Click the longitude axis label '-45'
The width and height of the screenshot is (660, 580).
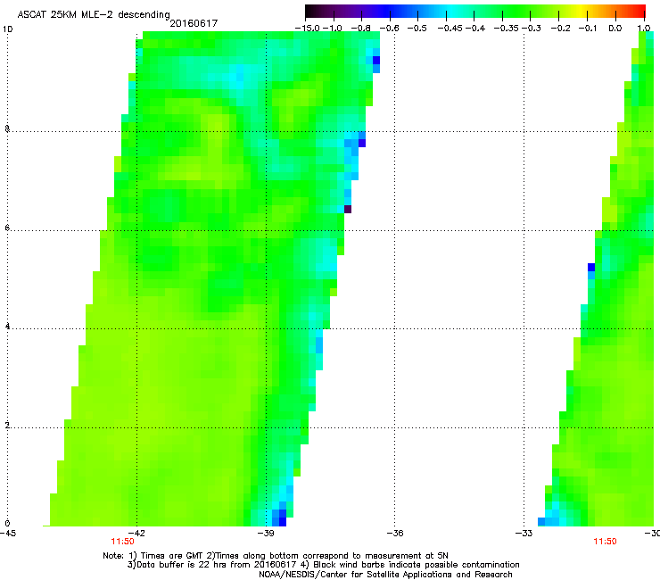(x=7, y=534)
